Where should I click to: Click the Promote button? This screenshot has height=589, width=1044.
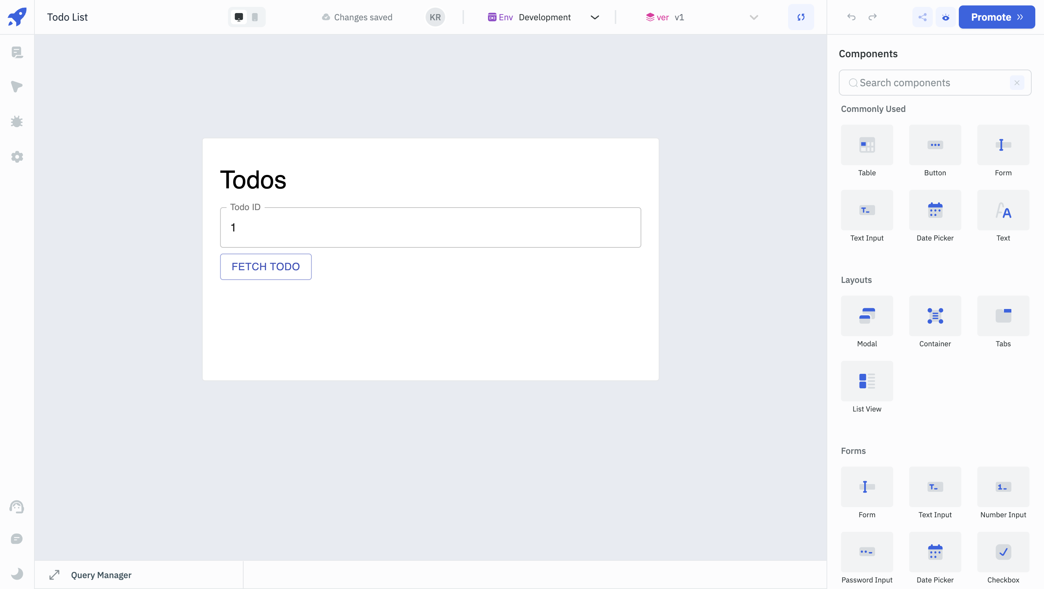coord(997,17)
